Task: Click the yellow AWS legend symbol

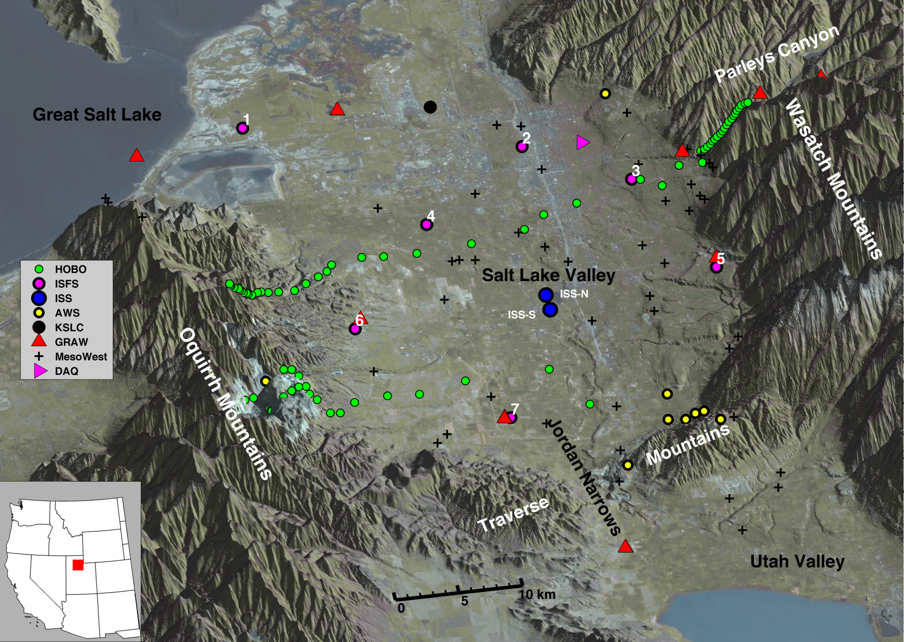Action: click(x=39, y=313)
